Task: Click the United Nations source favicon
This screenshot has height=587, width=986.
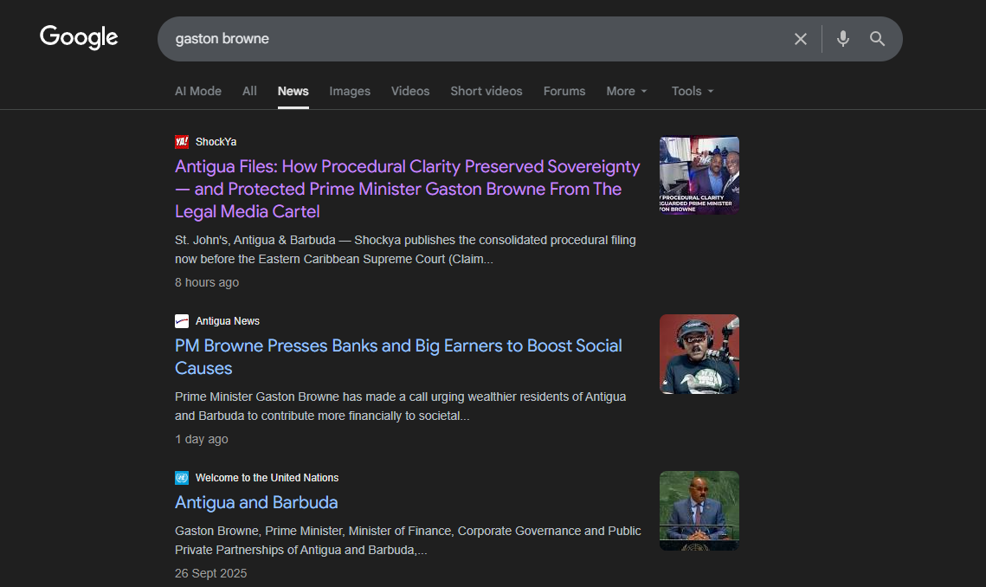Action: [182, 478]
